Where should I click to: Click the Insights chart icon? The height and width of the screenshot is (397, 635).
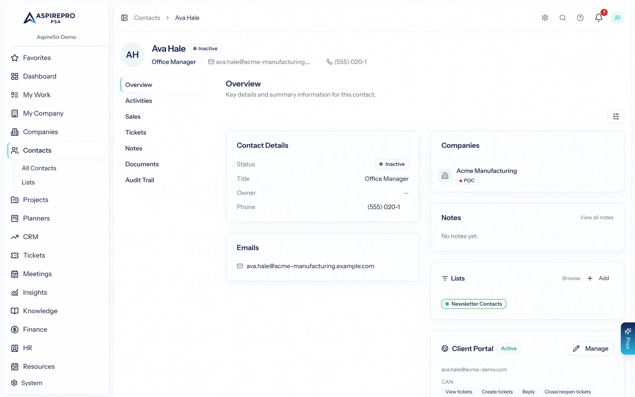pyautogui.click(x=15, y=293)
